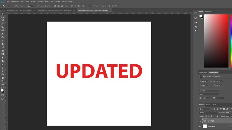
Task: Select the Dodge tool
Action: pos(2,61)
